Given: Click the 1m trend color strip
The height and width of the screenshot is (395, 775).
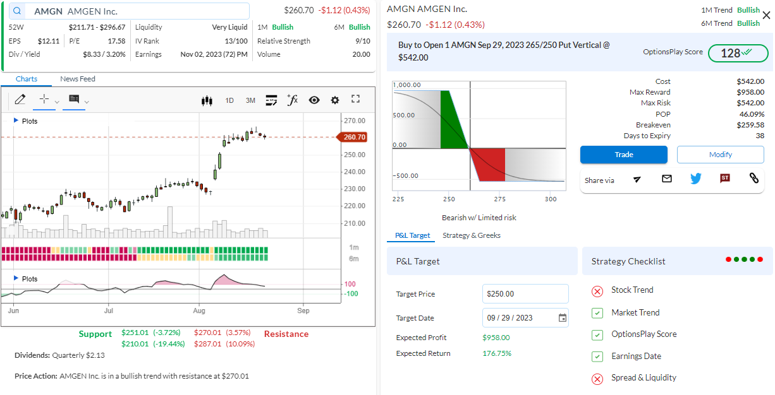Looking at the screenshot, I should pyautogui.click(x=135, y=250).
